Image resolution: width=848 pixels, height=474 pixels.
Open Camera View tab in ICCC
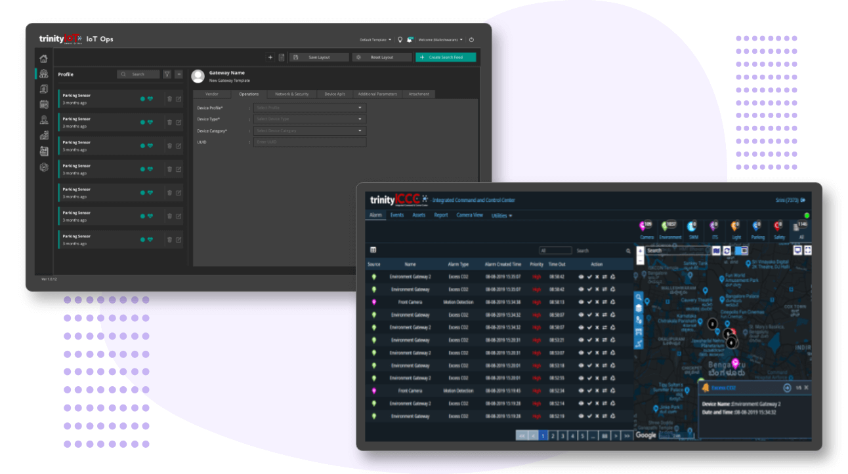click(469, 215)
